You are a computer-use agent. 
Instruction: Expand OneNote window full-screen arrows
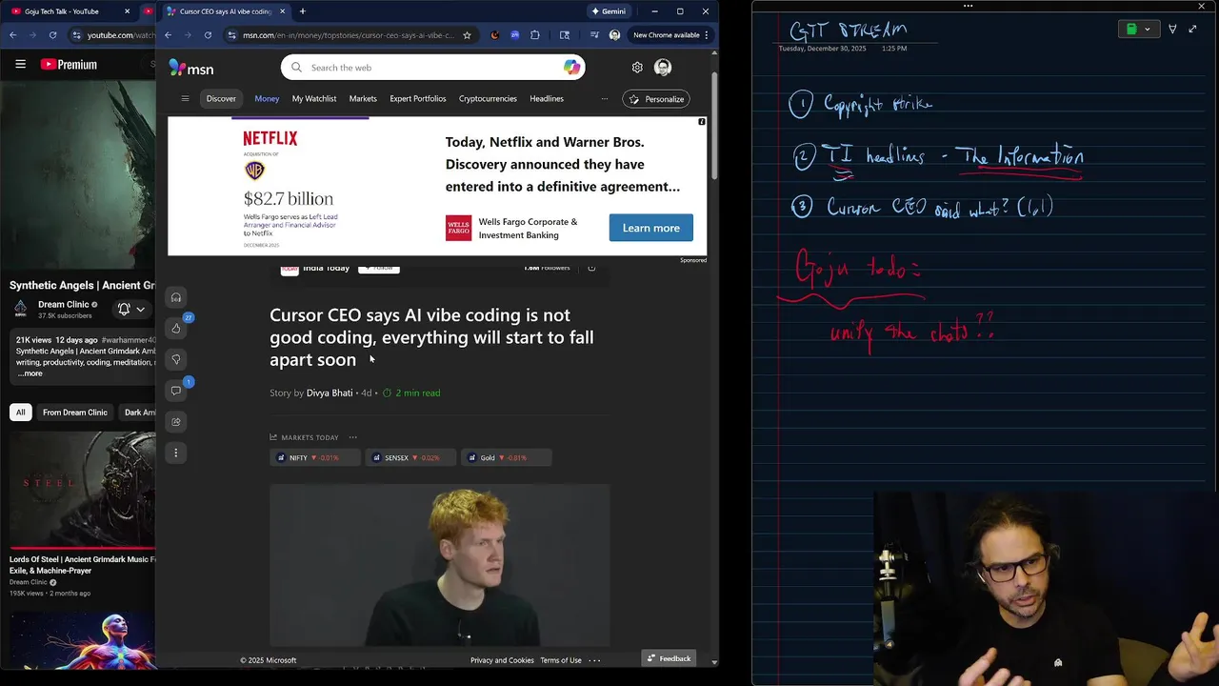click(x=1192, y=30)
